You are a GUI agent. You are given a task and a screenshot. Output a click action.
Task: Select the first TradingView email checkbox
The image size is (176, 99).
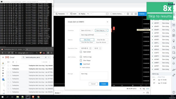click(x=8, y=65)
